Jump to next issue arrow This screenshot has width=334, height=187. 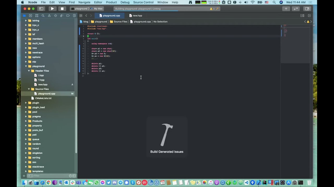pyautogui.click(x=311, y=22)
